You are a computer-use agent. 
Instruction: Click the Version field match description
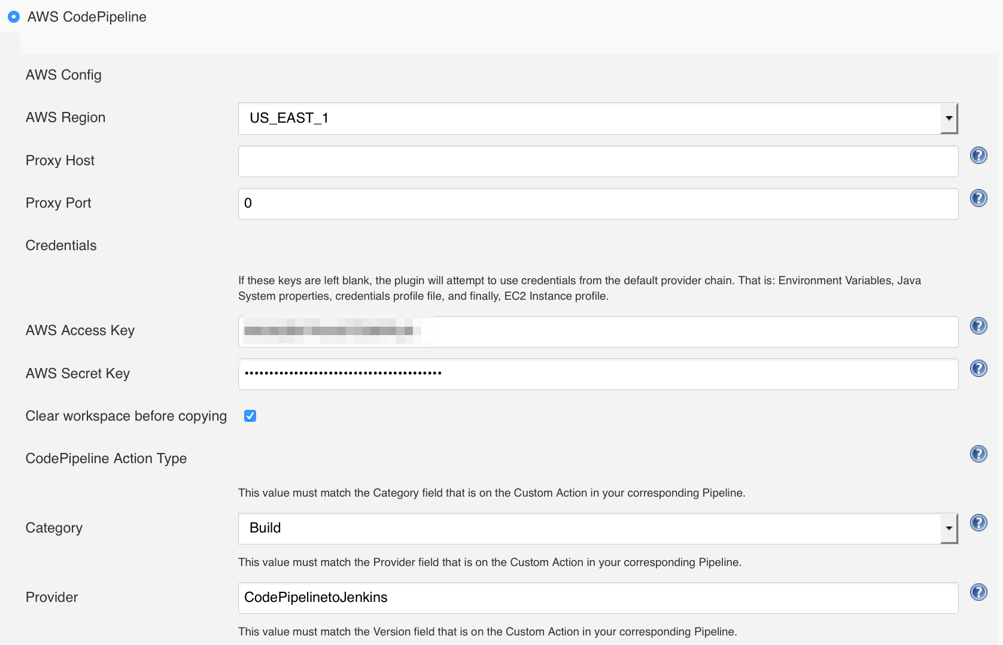487,632
